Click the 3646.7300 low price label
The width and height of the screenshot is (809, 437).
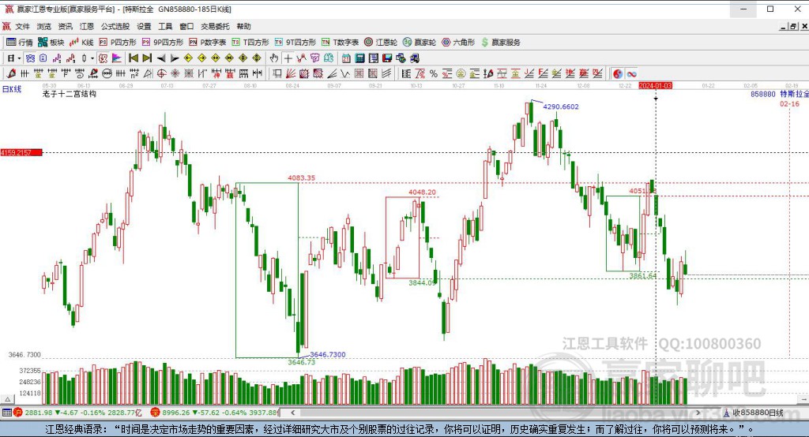(x=328, y=354)
